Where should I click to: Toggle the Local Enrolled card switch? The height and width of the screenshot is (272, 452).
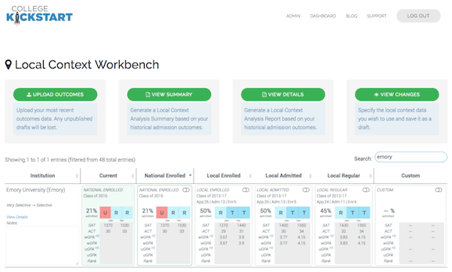pyautogui.click(x=246, y=190)
